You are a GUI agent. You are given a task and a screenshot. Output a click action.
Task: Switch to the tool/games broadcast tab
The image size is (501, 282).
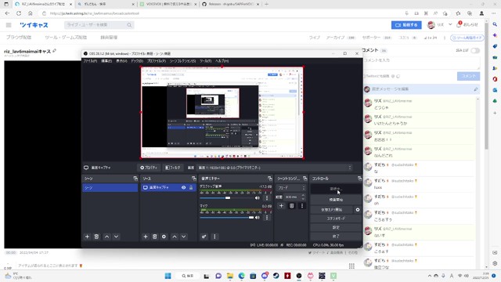[66, 38]
